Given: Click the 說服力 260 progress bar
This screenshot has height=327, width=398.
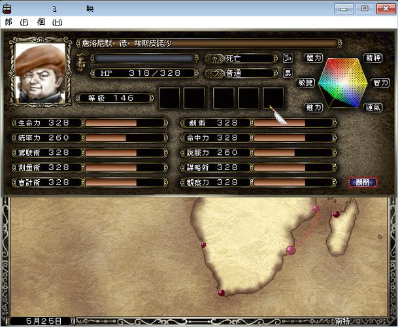Looking at the screenshot, I should pos(293,152).
